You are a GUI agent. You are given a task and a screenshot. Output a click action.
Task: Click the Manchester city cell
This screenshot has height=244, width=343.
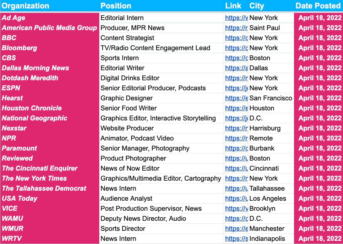(267, 229)
